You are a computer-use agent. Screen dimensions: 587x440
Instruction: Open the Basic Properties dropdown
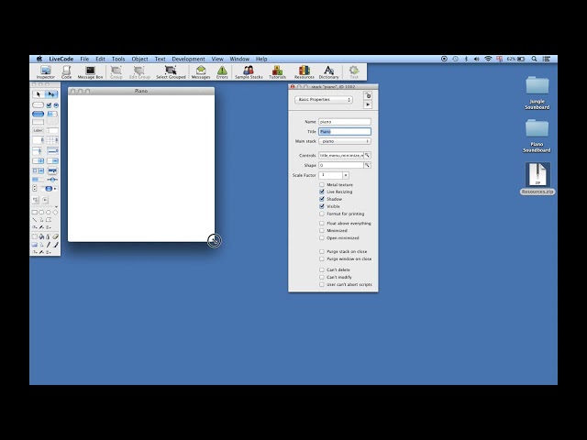(324, 100)
